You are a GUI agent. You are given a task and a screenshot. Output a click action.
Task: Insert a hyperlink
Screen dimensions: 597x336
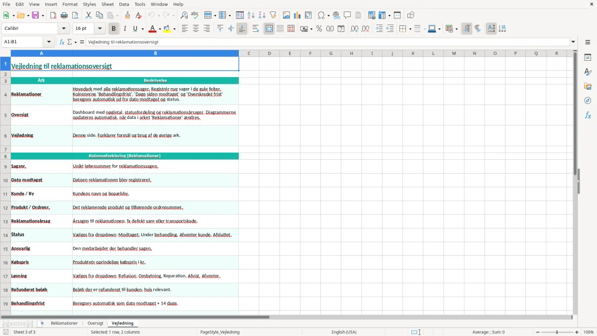pyautogui.click(x=336, y=15)
